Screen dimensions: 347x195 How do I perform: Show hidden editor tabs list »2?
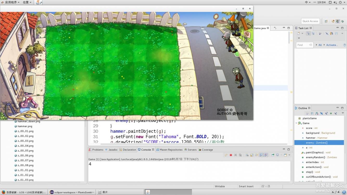(x=275, y=28)
